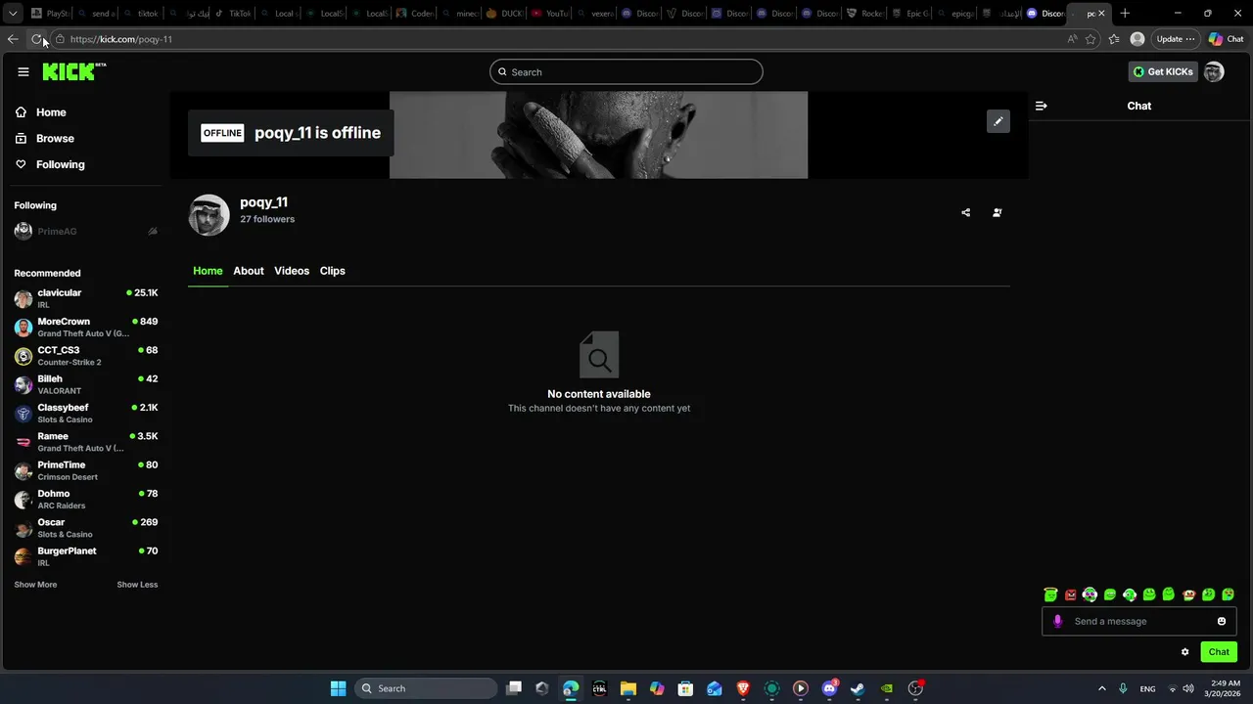The image size is (1253, 704).
Task: Select the channel Home tab
Action: 208,271
